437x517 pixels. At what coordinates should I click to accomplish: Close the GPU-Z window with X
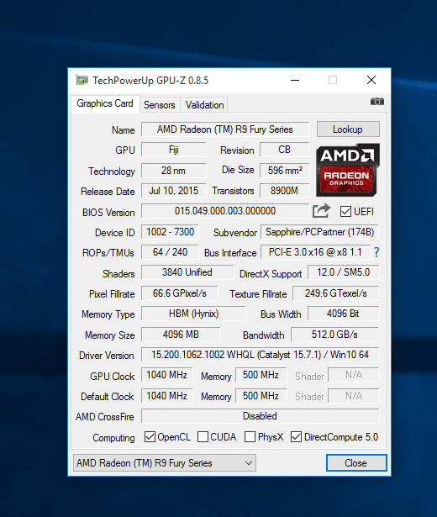pos(371,80)
